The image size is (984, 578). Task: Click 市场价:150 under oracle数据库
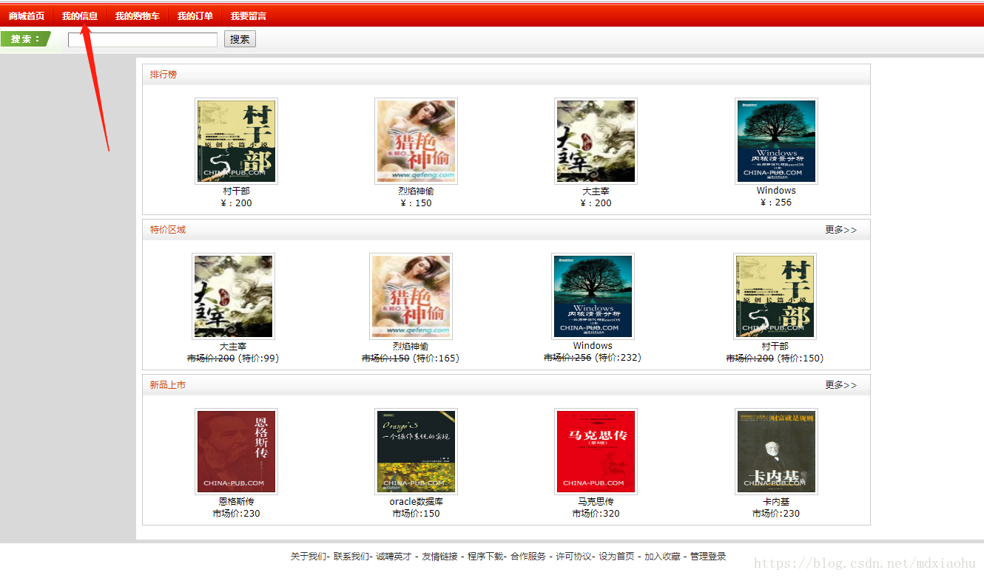[x=416, y=514]
